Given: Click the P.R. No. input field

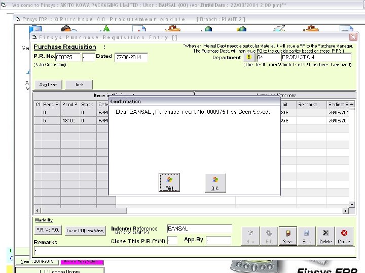Looking at the screenshot, I should (68, 57).
